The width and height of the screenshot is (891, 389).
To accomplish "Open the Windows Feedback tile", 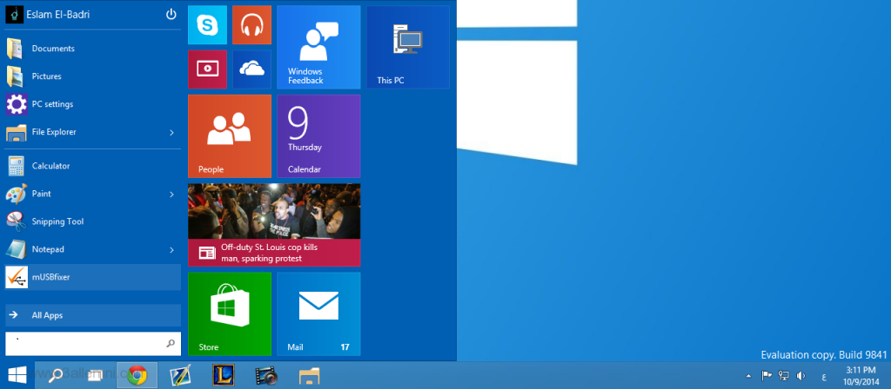I will tap(318, 47).
